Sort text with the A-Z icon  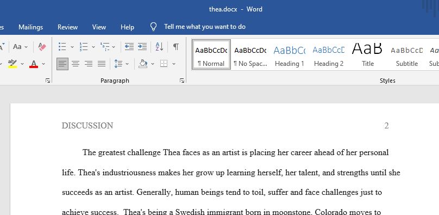tap(159, 46)
